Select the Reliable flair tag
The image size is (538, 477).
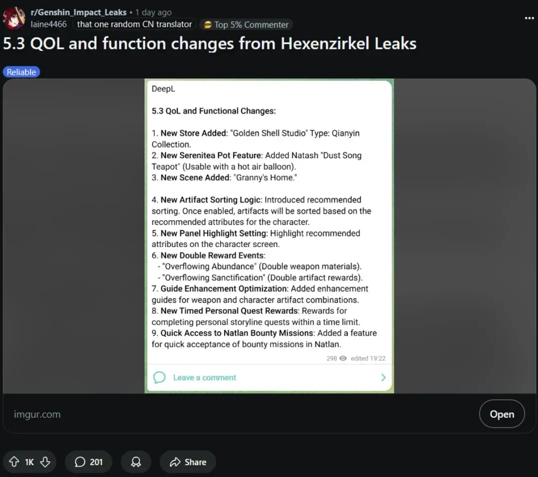(21, 72)
